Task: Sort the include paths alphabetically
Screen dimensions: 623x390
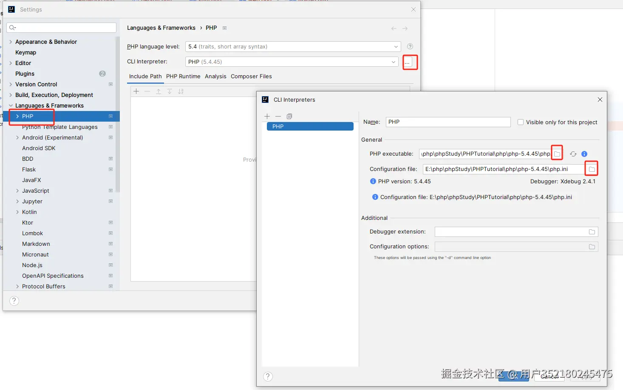Action: pyautogui.click(x=181, y=91)
